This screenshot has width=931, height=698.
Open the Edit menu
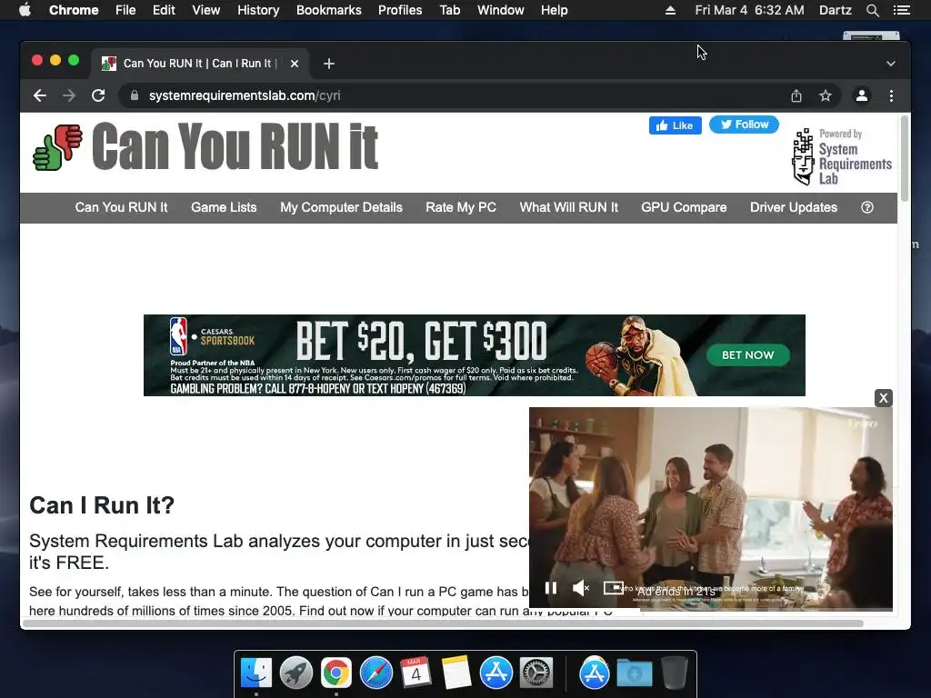pyautogui.click(x=164, y=10)
